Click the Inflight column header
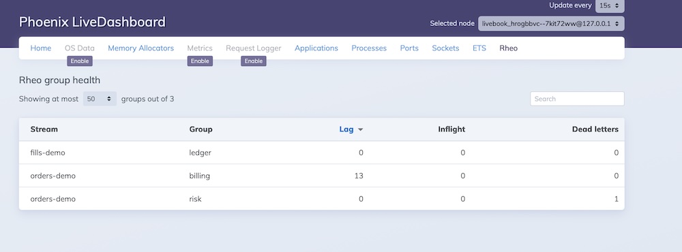 point(451,129)
